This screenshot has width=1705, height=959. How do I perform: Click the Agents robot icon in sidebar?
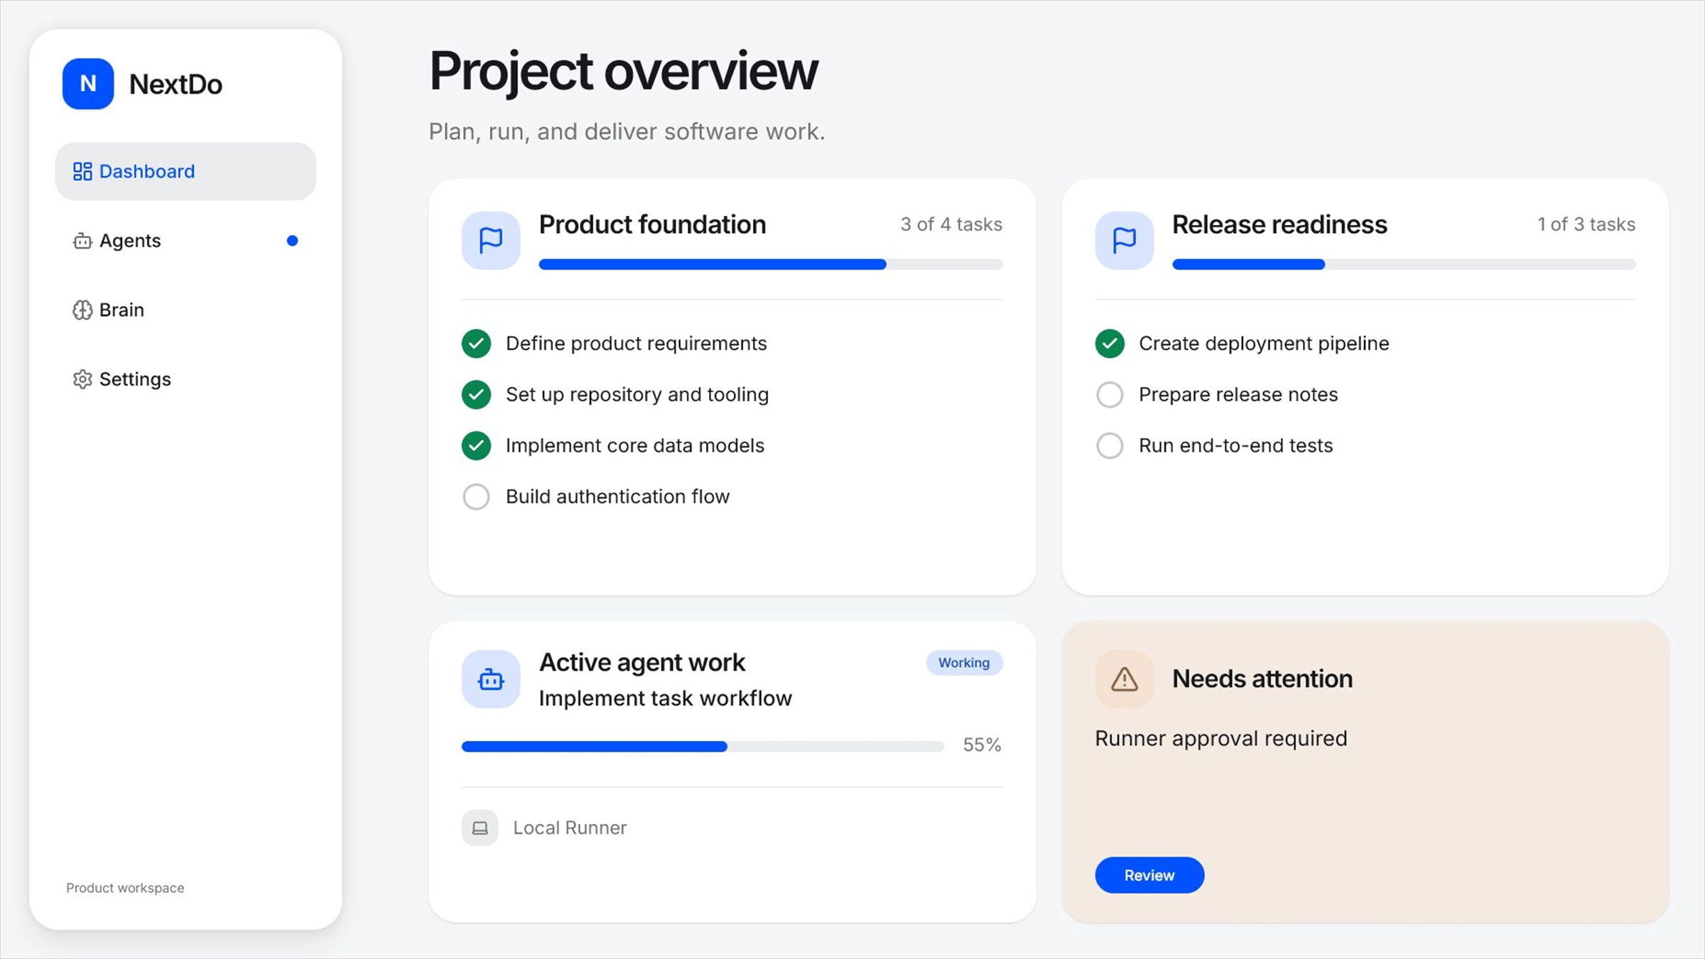coord(82,241)
